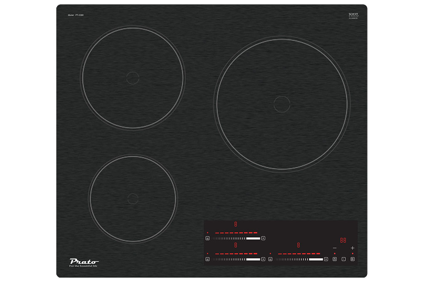Adjust the bottom-left power slider
Viewport: 424px width, 282px height.
[235, 259]
